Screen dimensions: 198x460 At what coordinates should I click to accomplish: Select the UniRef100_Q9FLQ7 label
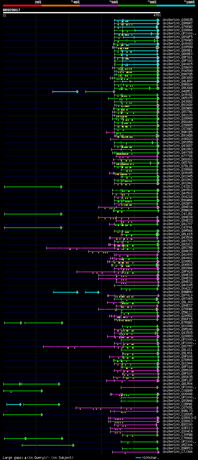click(178, 380)
